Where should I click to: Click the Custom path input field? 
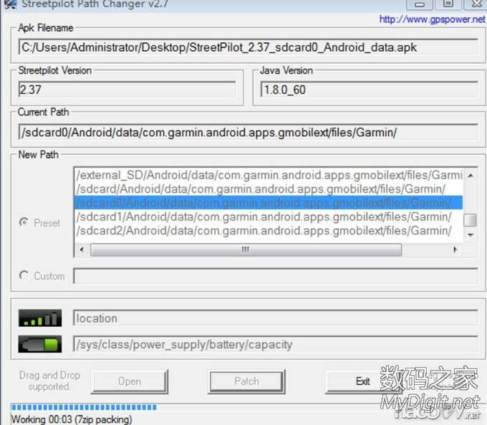(x=275, y=276)
